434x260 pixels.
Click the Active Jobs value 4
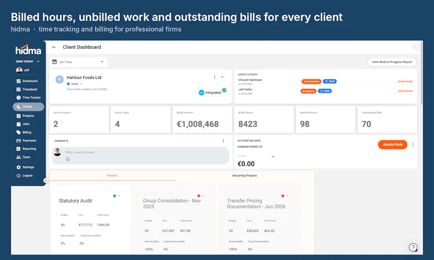coord(117,124)
